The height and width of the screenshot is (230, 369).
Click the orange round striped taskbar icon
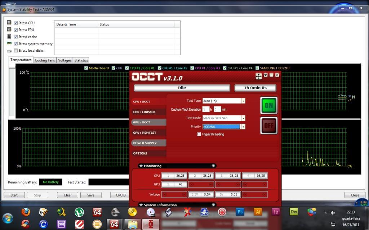(97, 224)
